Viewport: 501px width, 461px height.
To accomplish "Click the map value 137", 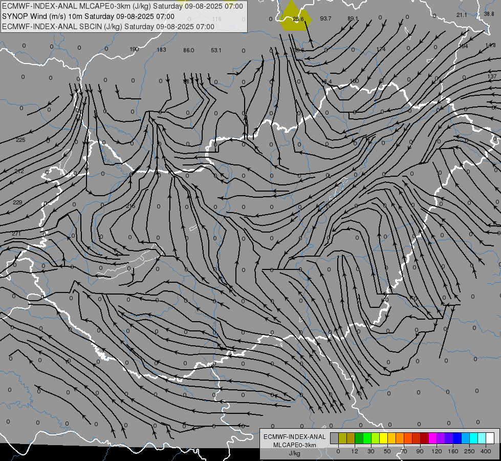I will (492, 76).
